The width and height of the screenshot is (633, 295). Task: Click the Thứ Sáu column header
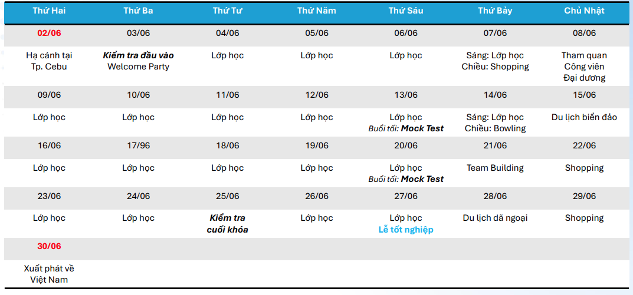tap(406, 11)
